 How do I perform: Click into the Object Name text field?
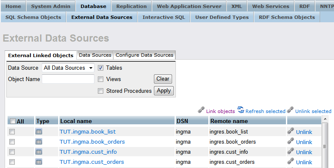pos(68,79)
